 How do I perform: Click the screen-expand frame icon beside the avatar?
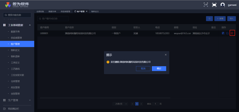tap(214, 5)
